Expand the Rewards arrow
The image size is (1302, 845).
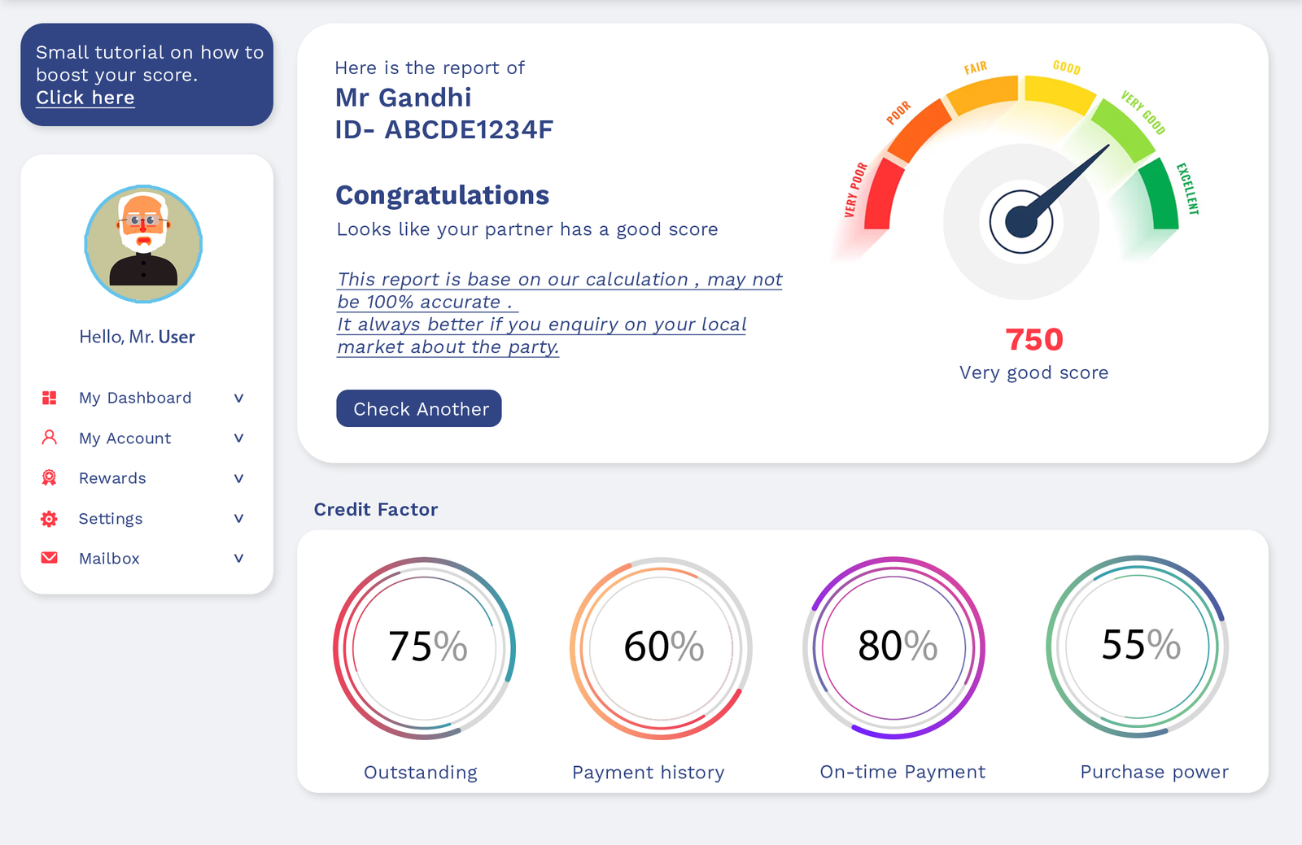coord(238,478)
